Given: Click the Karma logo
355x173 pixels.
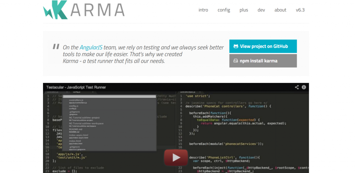Looking at the screenshot, I should point(84,10).
